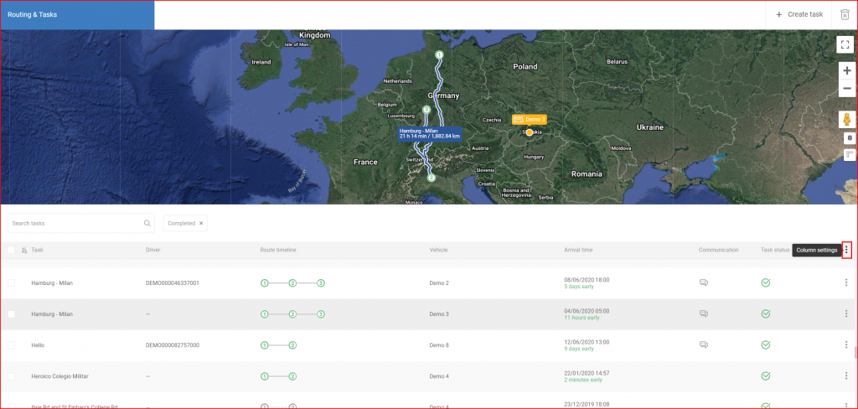Click vehicle Demo 8 cell
The image size is (858, 409).
[439, 345]
